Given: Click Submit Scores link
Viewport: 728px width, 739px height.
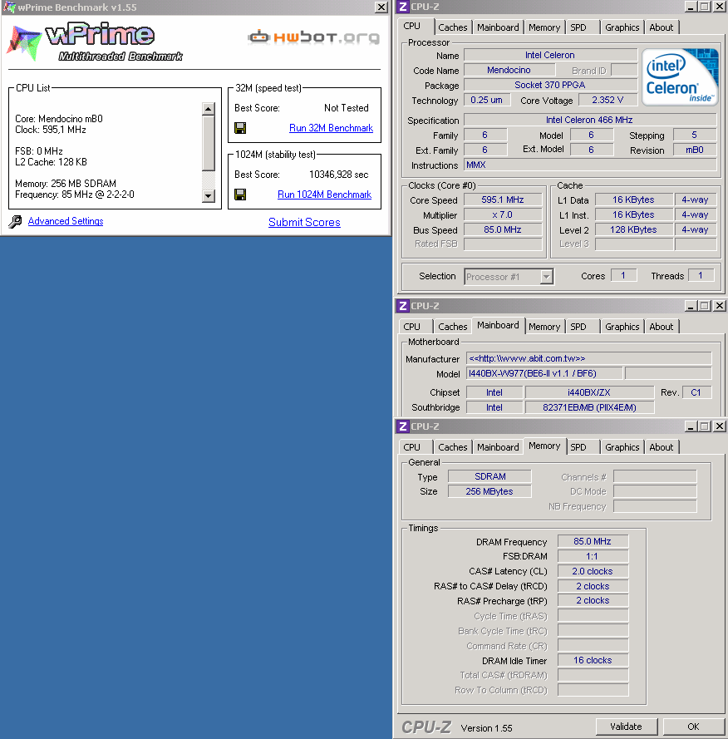Looking at the screenshot, I should pos(304,223).
